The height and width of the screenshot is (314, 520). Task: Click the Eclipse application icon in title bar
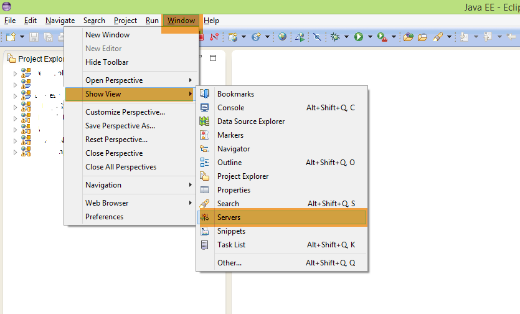coord(7,7)
